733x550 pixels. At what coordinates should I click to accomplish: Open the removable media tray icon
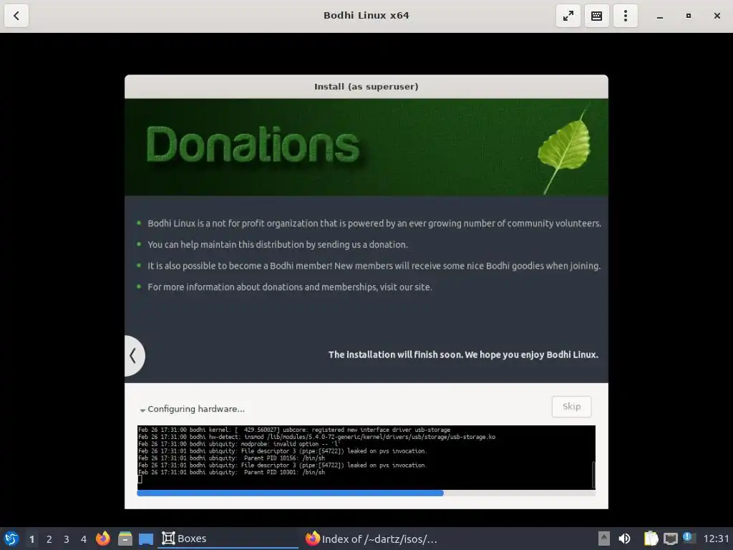pos(604,539)
